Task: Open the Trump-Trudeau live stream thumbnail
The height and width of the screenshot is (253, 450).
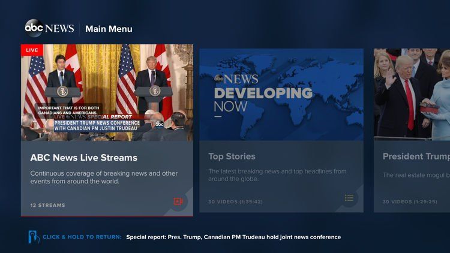Action: pyautogui.click(x=107, y=92)
